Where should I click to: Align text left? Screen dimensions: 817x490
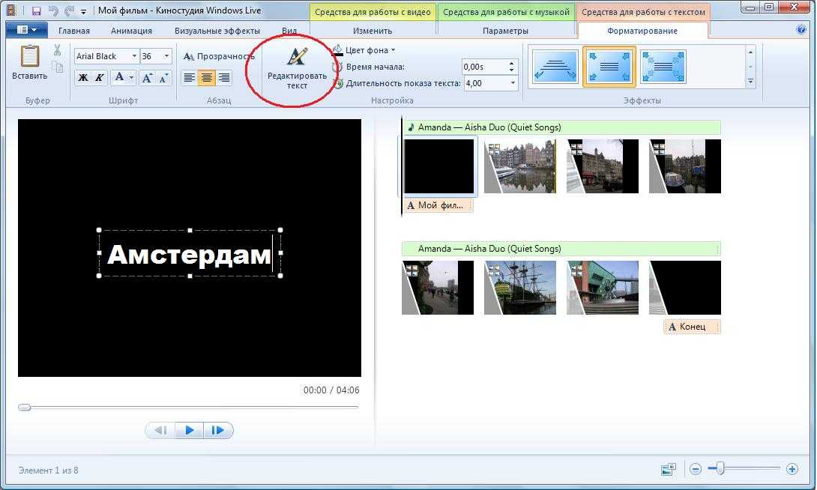(x=190, y=78)
